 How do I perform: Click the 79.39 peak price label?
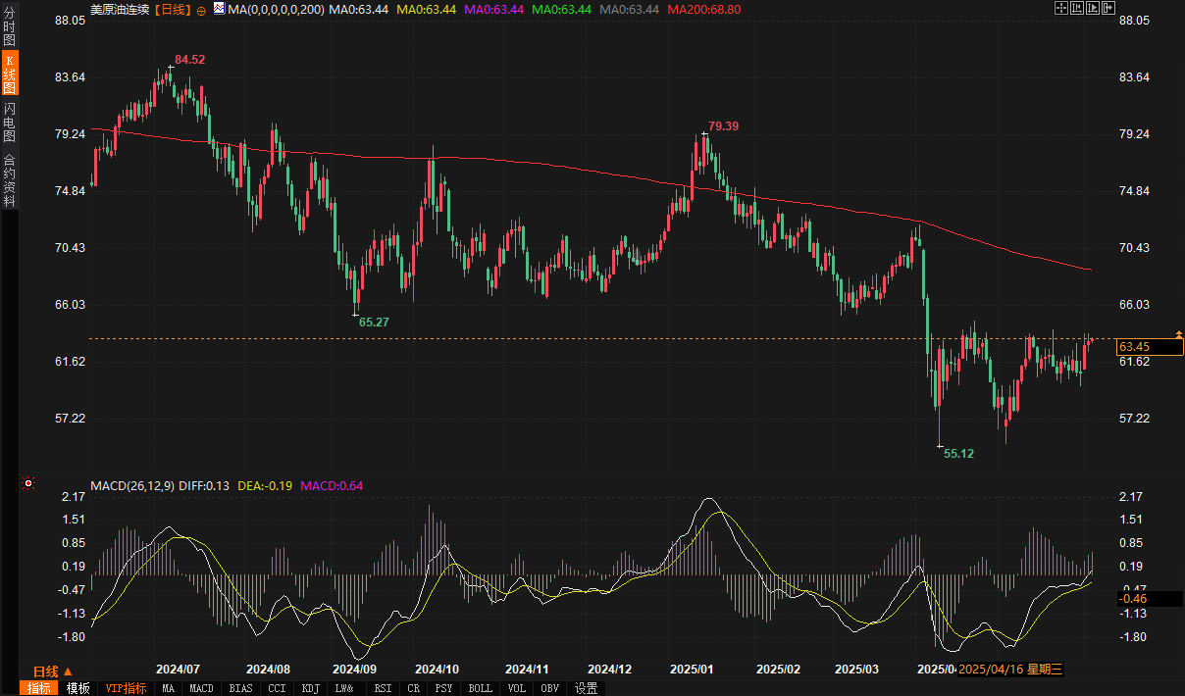[724, 125]
